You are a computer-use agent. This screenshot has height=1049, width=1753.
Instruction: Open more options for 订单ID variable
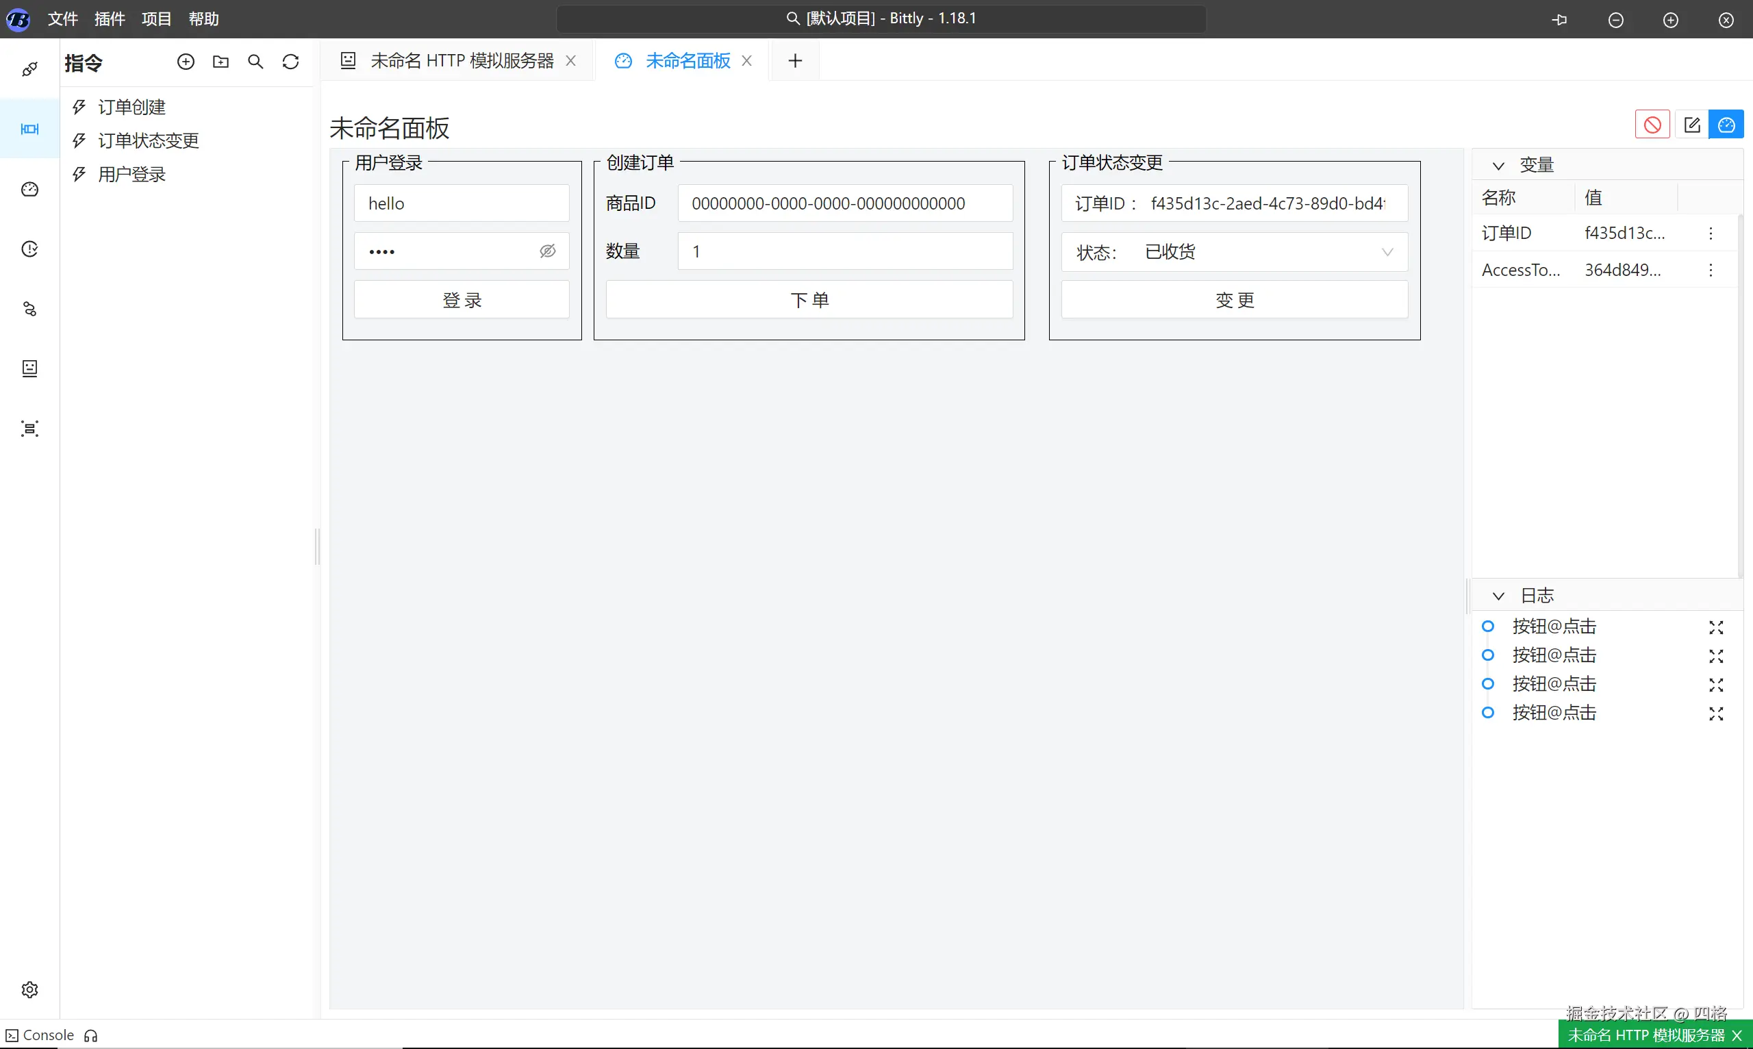click(x=1711, y=233)
